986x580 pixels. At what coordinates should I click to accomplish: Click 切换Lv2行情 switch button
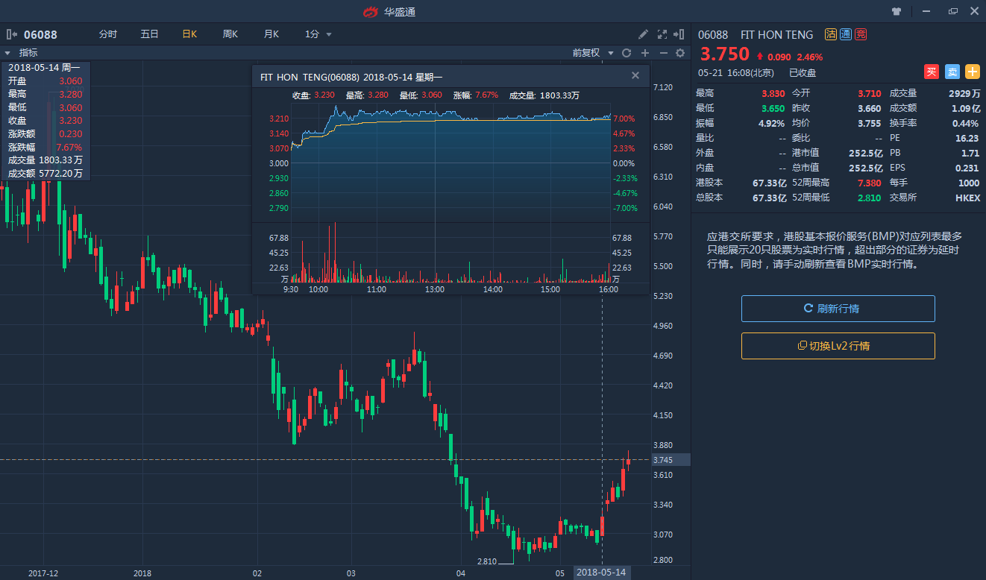tap(838, 346)
